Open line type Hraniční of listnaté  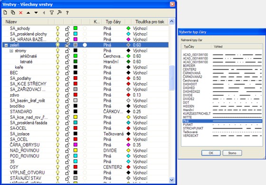pyautogui.click(x=111, y=62)
